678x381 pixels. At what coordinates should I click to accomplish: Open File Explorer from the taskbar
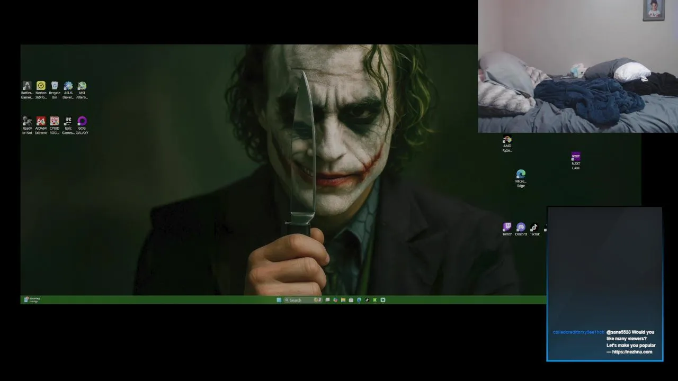pos(343,300)
